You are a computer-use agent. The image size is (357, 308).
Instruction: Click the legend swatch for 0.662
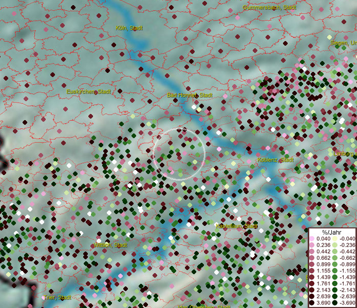[312, 258]
